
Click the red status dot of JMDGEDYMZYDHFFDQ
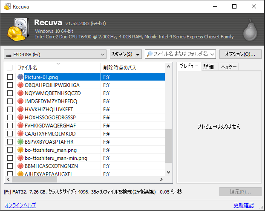pyautogui.click(x=20, y=101)
